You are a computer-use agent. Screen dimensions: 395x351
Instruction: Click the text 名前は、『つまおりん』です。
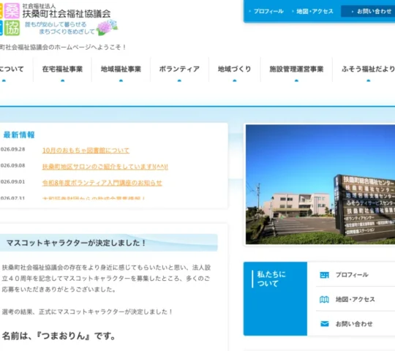tap(59, 336)
